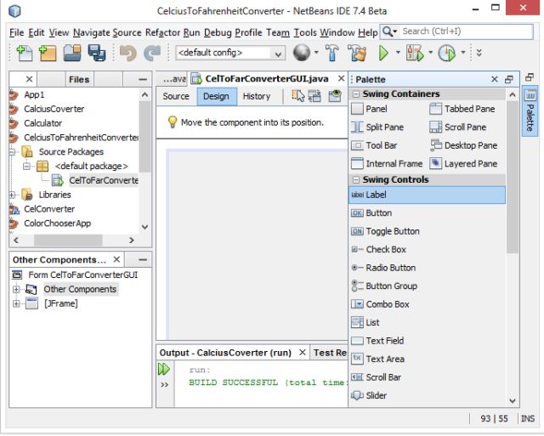
Task: Click the globe browser icon in toolbar
Action: pos(301,53)
